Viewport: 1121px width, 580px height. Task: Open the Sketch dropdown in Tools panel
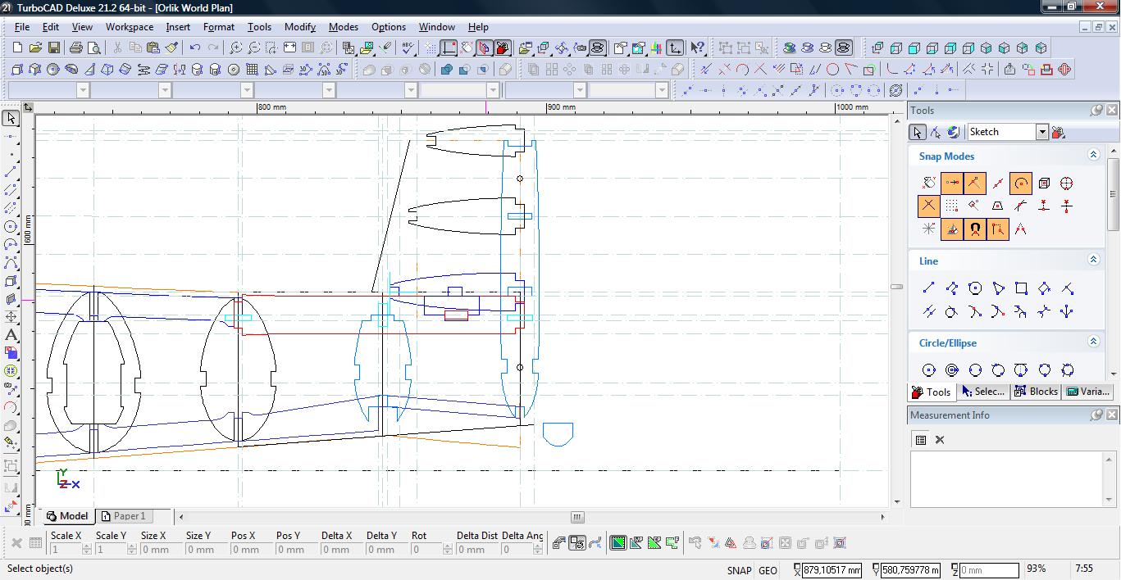click(x=1041, y=132)
